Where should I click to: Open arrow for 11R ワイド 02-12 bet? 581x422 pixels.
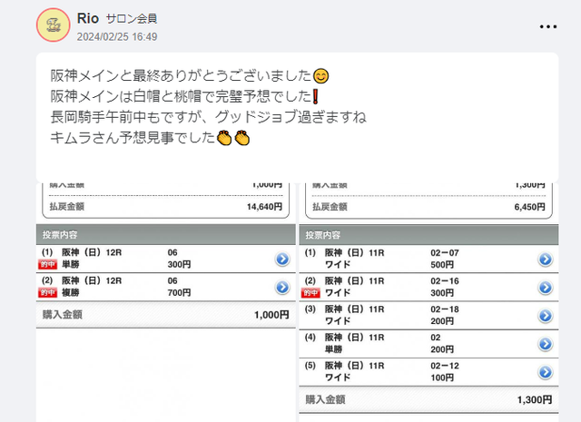546,372
